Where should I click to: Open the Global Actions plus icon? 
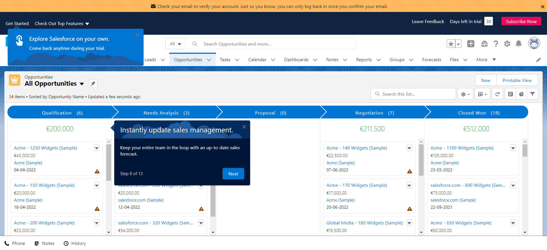click(471, 44)
